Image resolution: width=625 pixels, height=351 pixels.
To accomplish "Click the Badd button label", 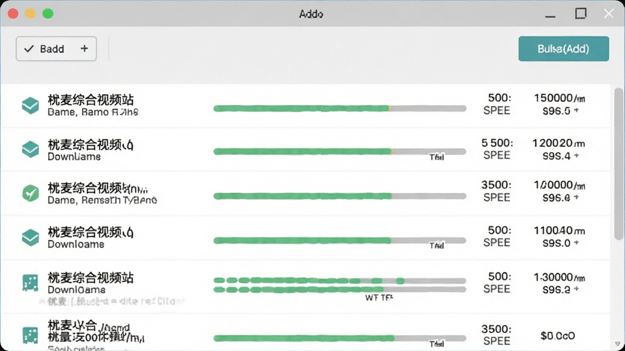I will click(x=52, y=49).
